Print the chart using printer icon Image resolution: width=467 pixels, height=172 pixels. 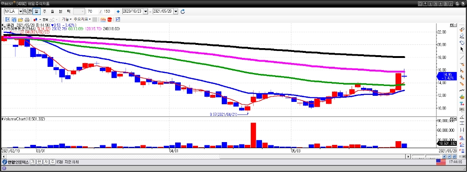pos(27,20)
